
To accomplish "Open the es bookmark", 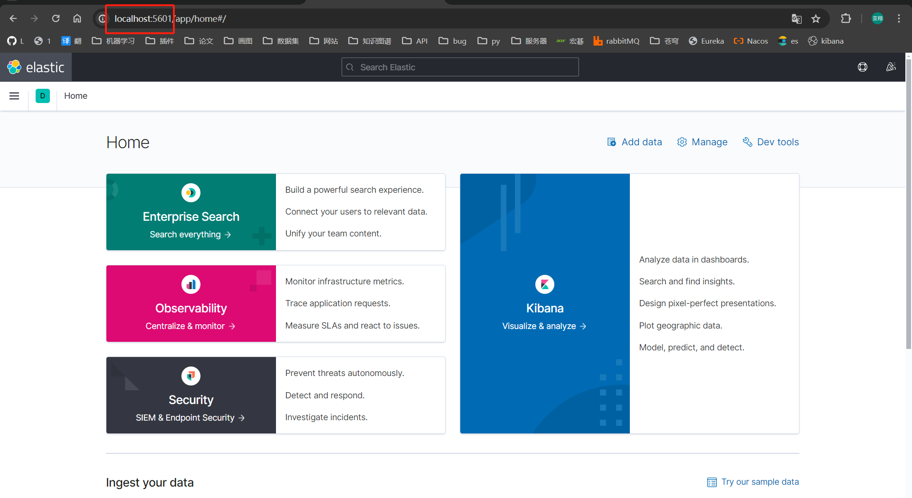I will (788, 41).
